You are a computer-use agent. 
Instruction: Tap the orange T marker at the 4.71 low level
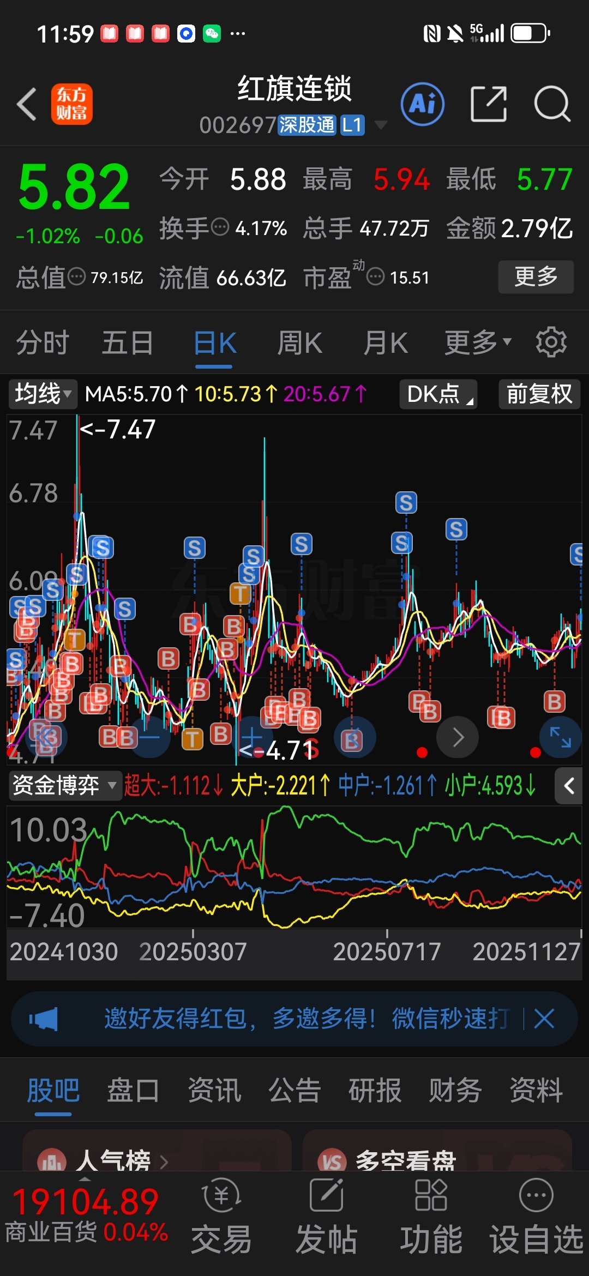193,739
